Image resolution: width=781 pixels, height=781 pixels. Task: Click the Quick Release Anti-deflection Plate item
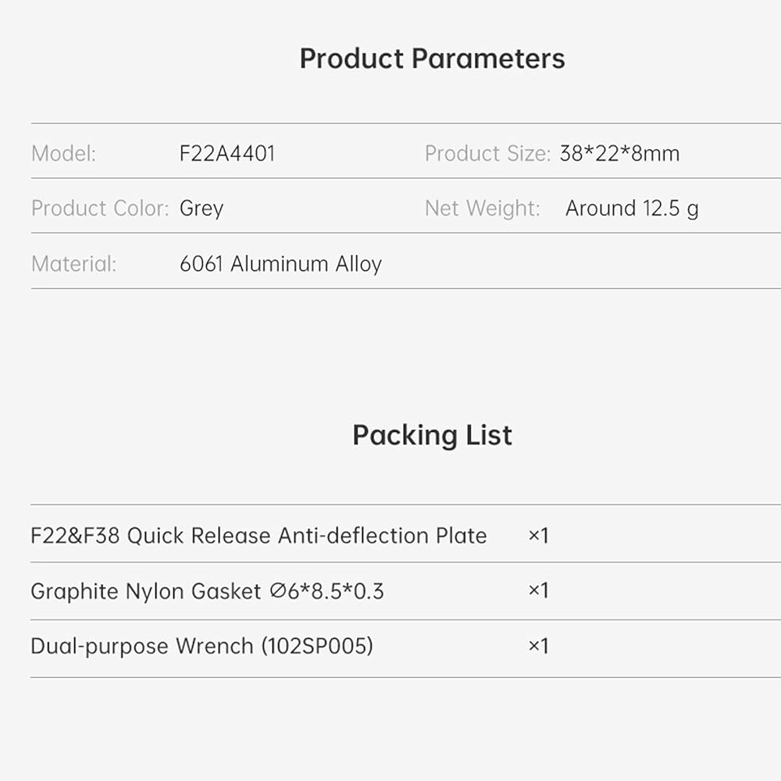click(259, 536)
